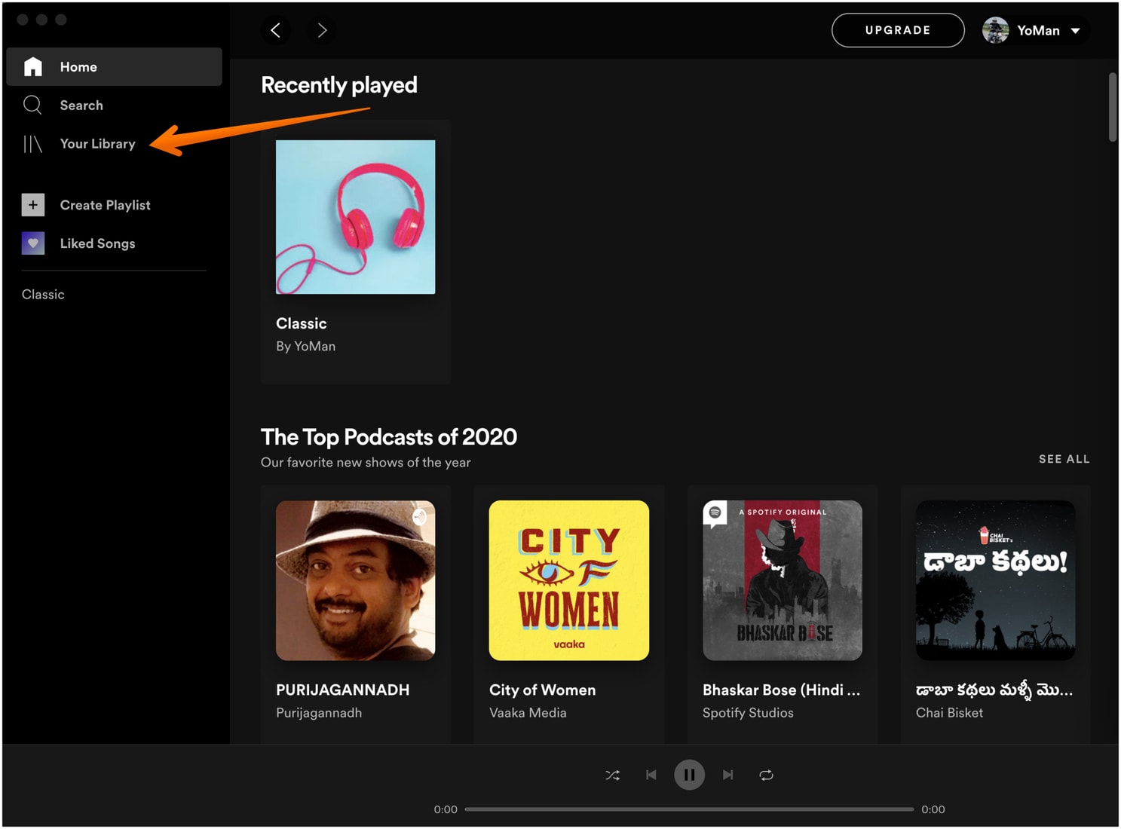The height and width of the screenshot is (829, 1121).
Task: Click the Create Playlist plus icon
Action: pyautogui.click(x=33, y=204)
